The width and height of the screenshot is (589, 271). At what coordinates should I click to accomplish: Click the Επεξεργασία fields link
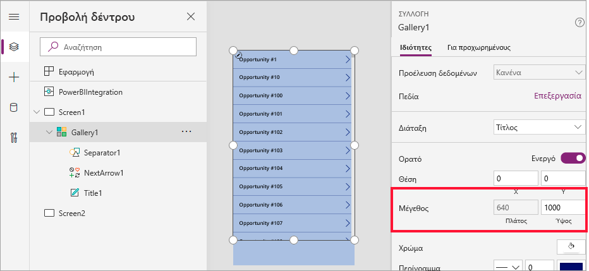[557, 96]
